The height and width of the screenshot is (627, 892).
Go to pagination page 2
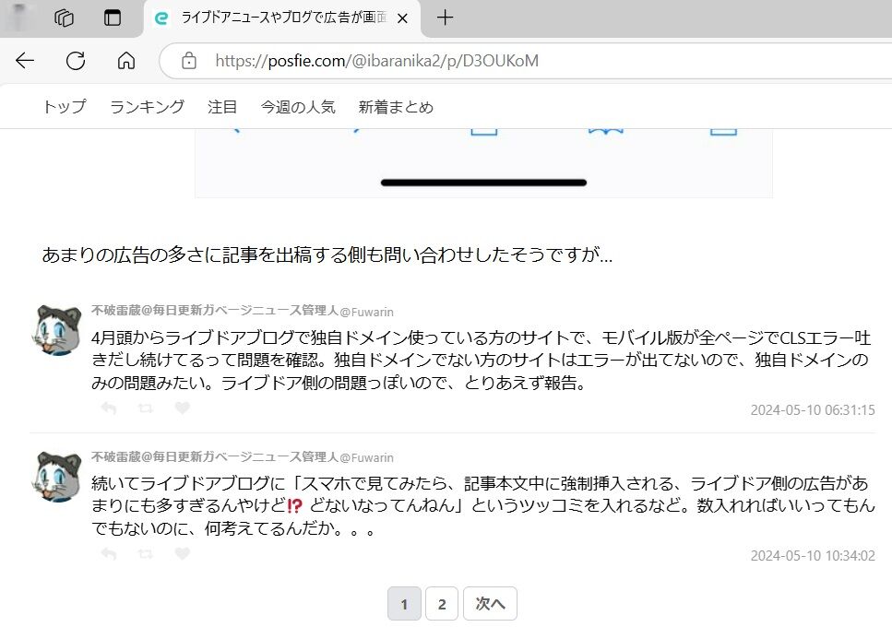(x=442, y=604)
